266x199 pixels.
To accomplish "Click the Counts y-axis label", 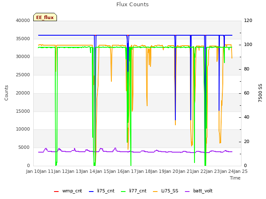I will (x=6, y=93).
